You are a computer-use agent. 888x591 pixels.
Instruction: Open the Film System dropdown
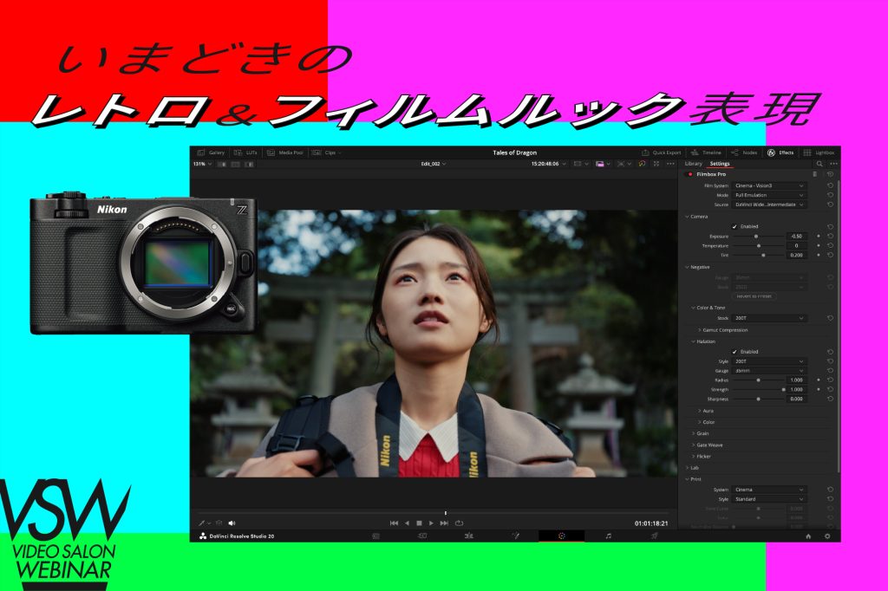pyautogui.click(x=769, y=185)
